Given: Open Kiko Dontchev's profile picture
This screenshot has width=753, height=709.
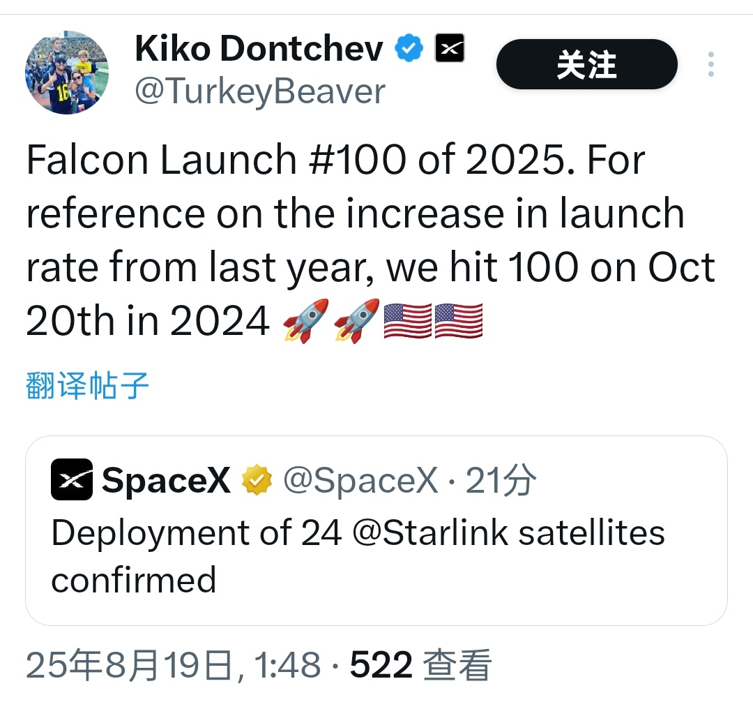Looking at the screenshot, I should point(67,73).
